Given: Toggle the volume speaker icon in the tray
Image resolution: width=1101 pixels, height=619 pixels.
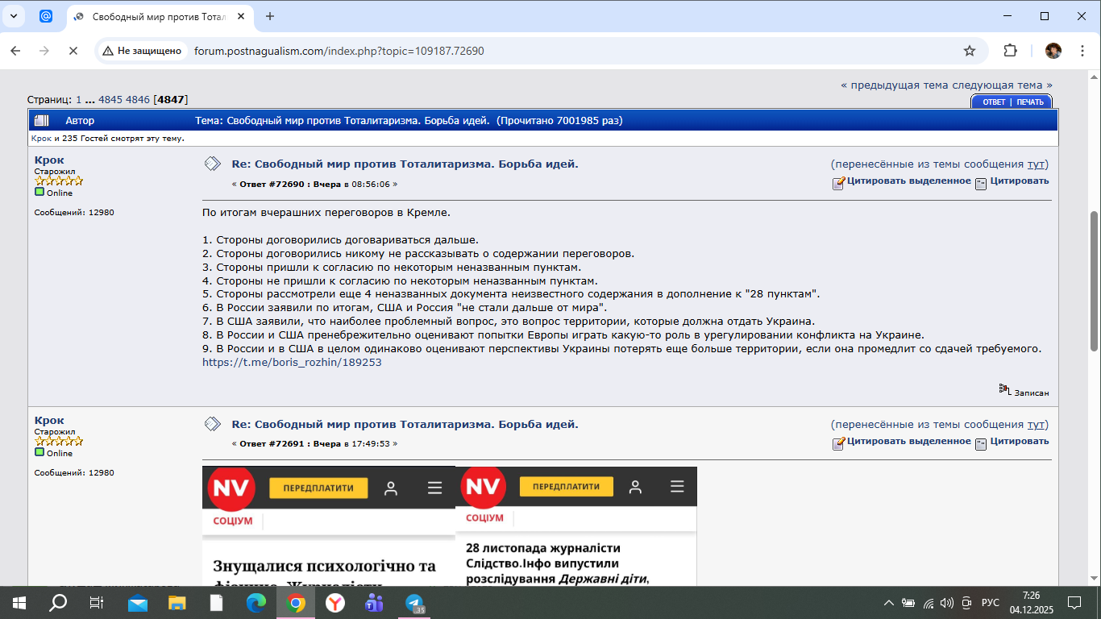Looking at the screenshot, I should pyautogui.click(x=946, y=603).
